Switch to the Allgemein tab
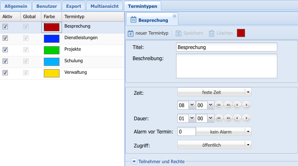The height and width of the screenshot is (166, 298). coord(15,6)
